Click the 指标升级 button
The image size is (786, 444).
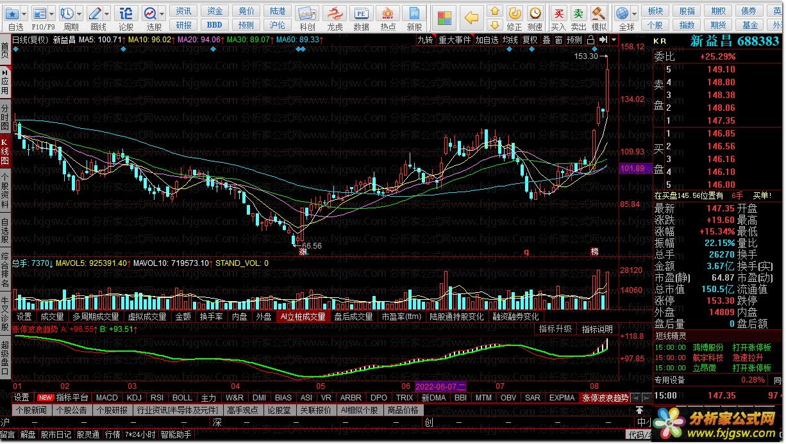pos(555,329)
